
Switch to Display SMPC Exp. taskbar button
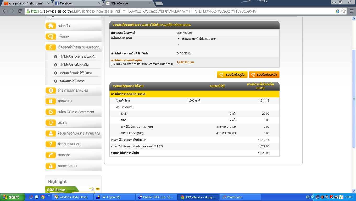pos(156,197)
